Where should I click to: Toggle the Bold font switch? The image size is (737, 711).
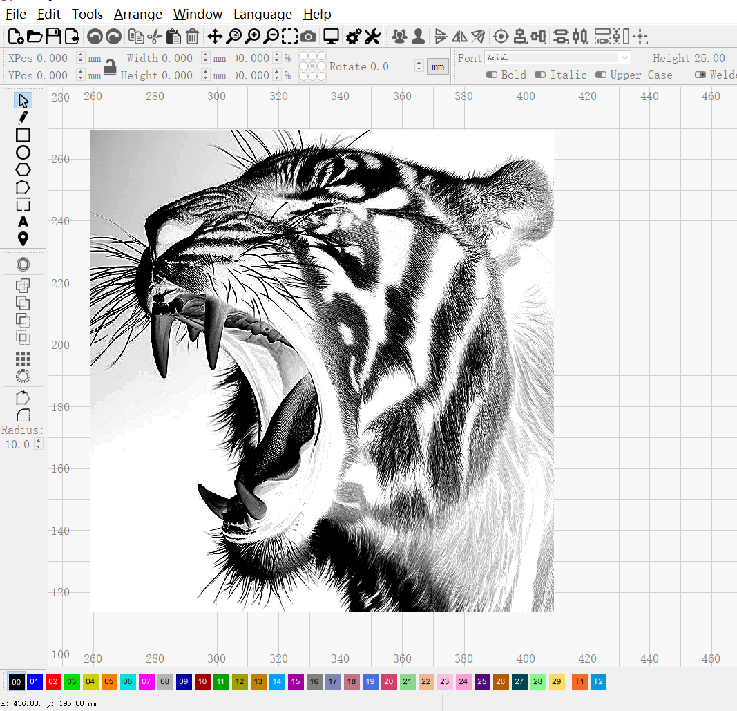point(492,75)
